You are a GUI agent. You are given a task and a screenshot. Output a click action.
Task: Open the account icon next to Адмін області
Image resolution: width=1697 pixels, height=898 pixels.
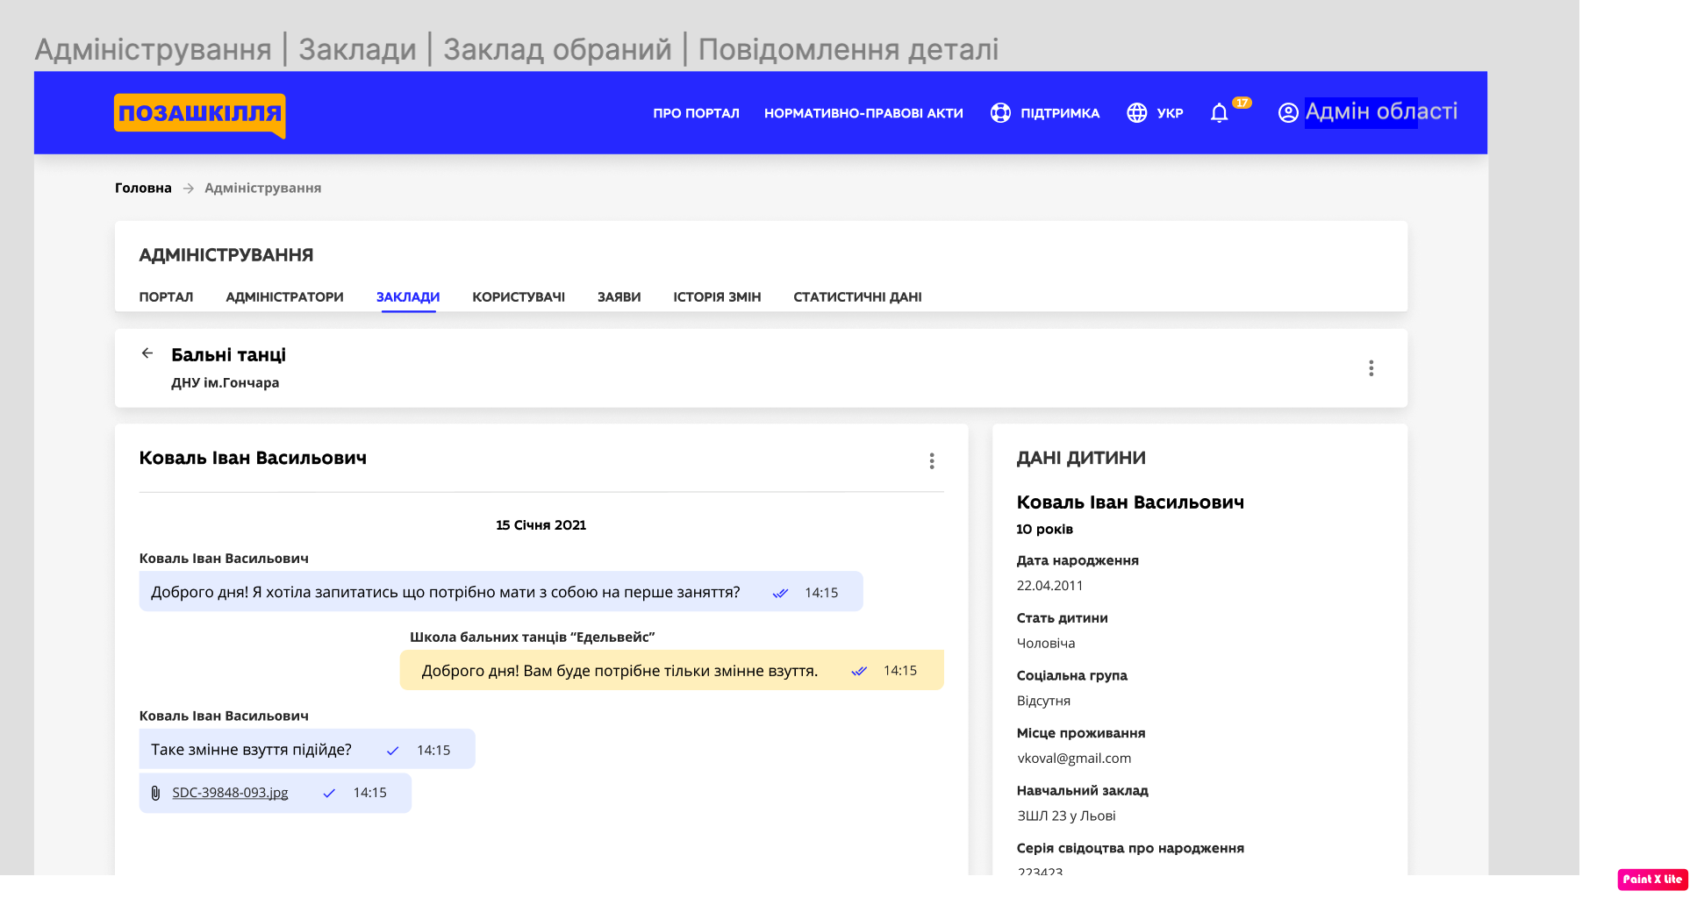1287,112
